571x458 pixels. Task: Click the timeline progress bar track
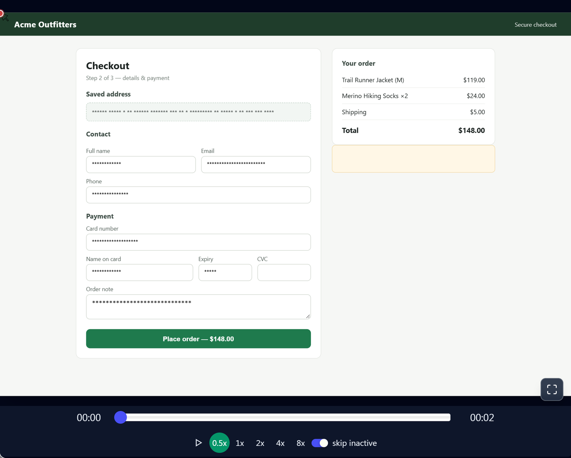click(x=282, y=417)
